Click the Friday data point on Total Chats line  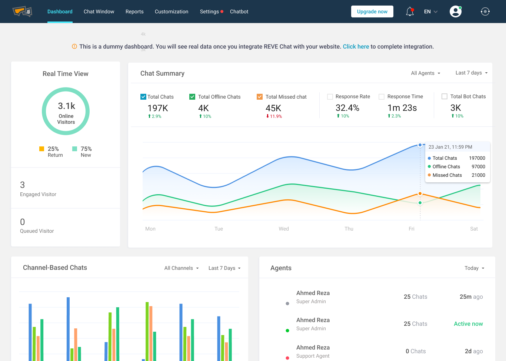tap(420, 145)
